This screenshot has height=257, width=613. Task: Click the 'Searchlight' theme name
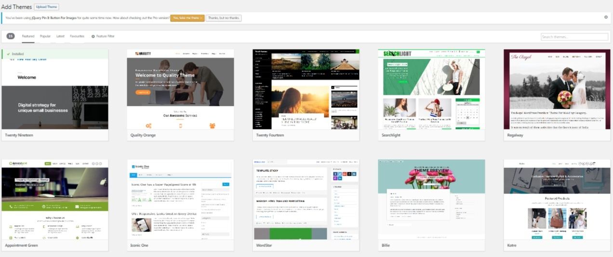pos(391,135)
